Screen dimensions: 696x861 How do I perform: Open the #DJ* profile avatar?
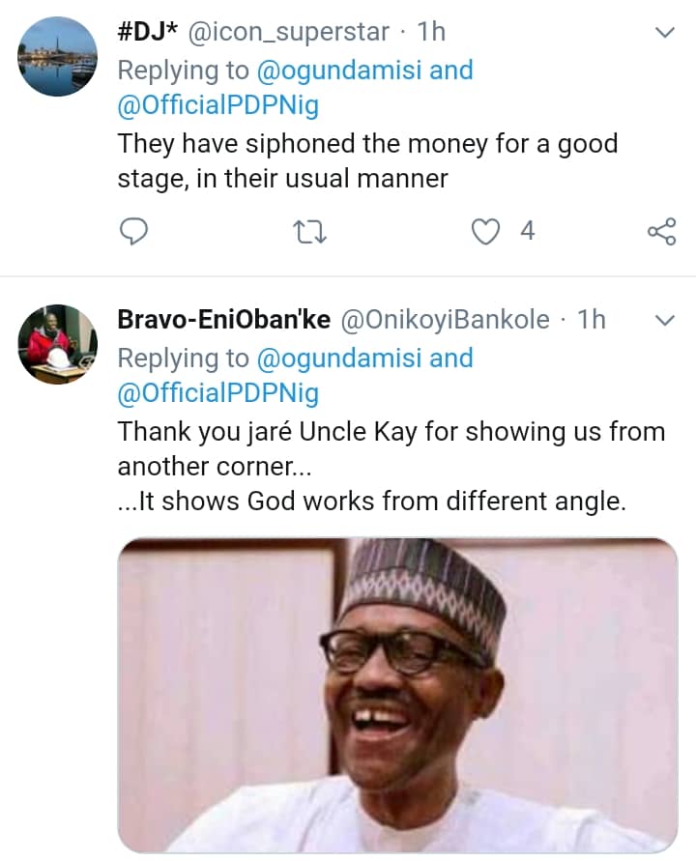58,56
